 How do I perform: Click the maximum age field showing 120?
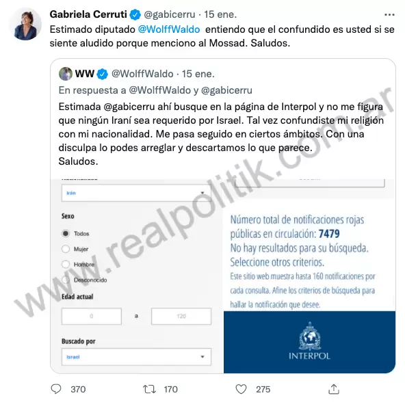[181, 316]
